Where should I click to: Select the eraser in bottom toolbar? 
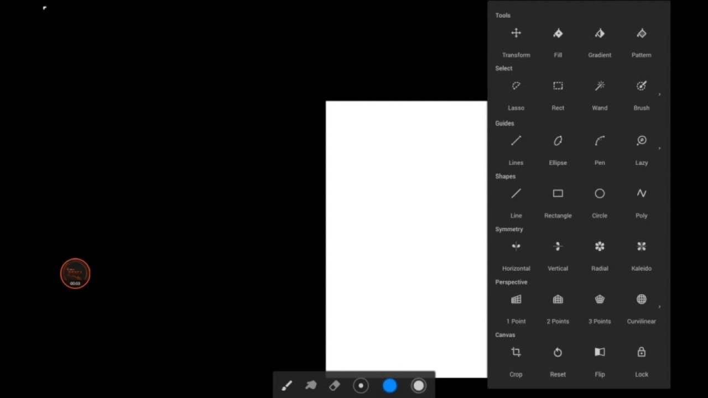pos(335,386)
